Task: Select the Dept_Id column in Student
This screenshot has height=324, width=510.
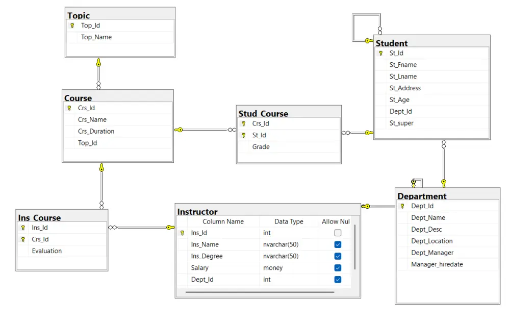Action: pos(431,112)
